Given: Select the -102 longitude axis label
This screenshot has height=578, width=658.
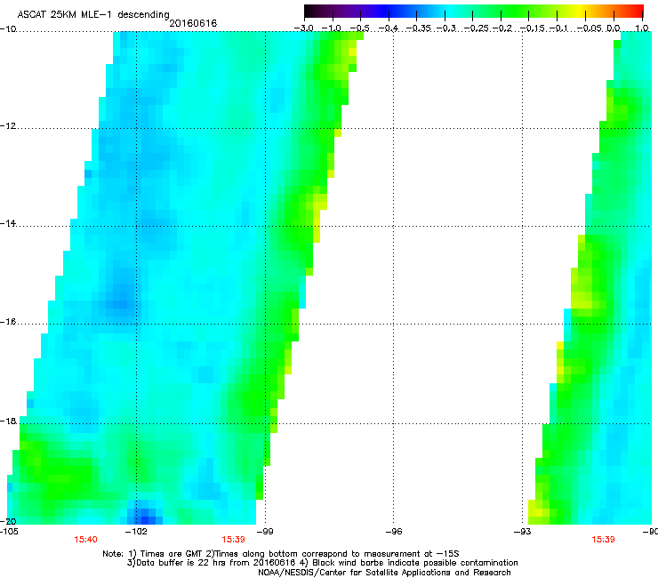Looking at the screenshot, I should click(137, 532).
